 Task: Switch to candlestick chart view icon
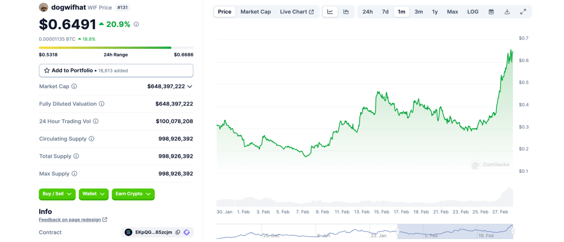(x=346, y=12)
